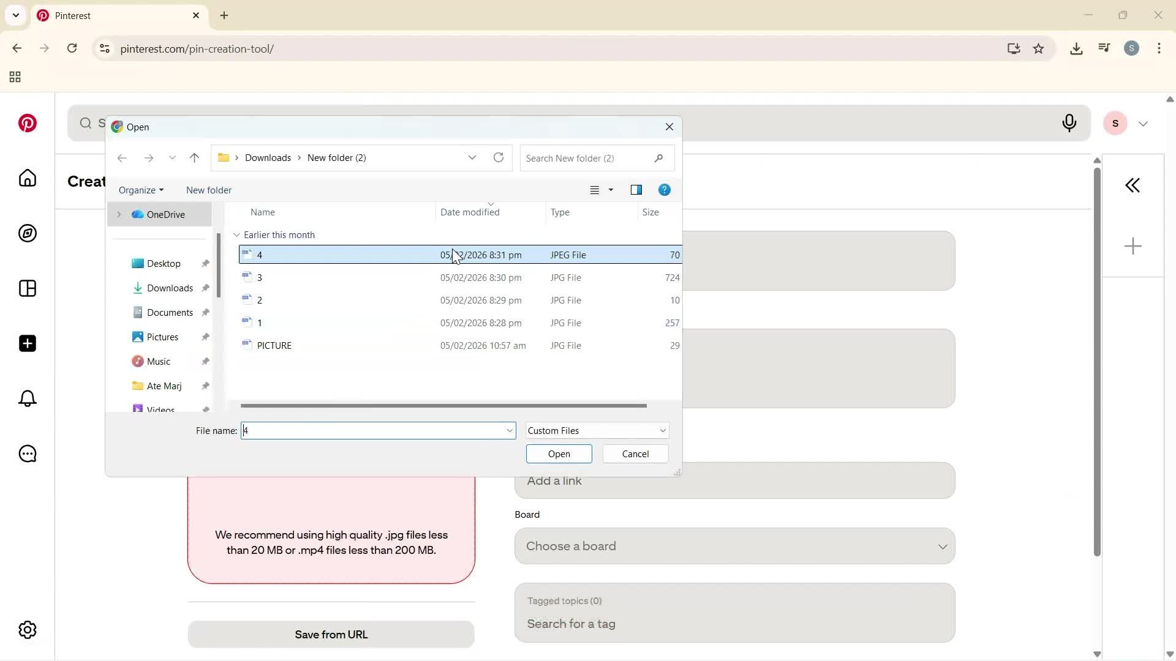Screen dimensions: 1176x661
Task: Expand the Custom Files file type dropdown
Action: coord(661,430)
